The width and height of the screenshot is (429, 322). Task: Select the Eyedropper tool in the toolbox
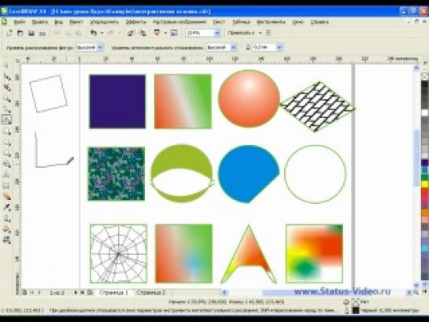(x=7, y=207)
